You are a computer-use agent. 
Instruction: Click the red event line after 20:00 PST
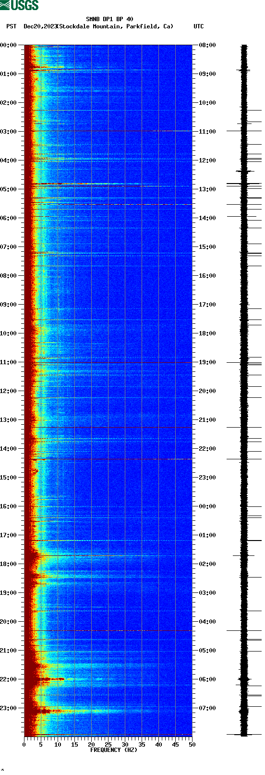[x=108, y=630]
